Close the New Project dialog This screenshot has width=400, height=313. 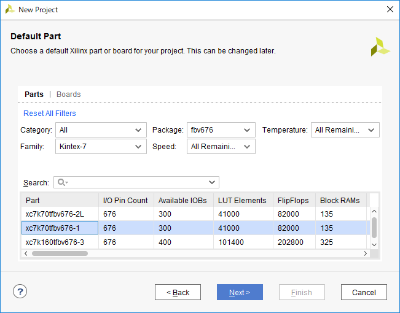pyautogui.click(x=390, y=9)
